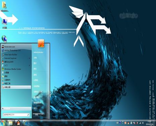Launch 腾讯QQ2009 from the Start menu
The height and width of the screenshot is (126, 156).
pyautogui.click(x=16, y=62)
